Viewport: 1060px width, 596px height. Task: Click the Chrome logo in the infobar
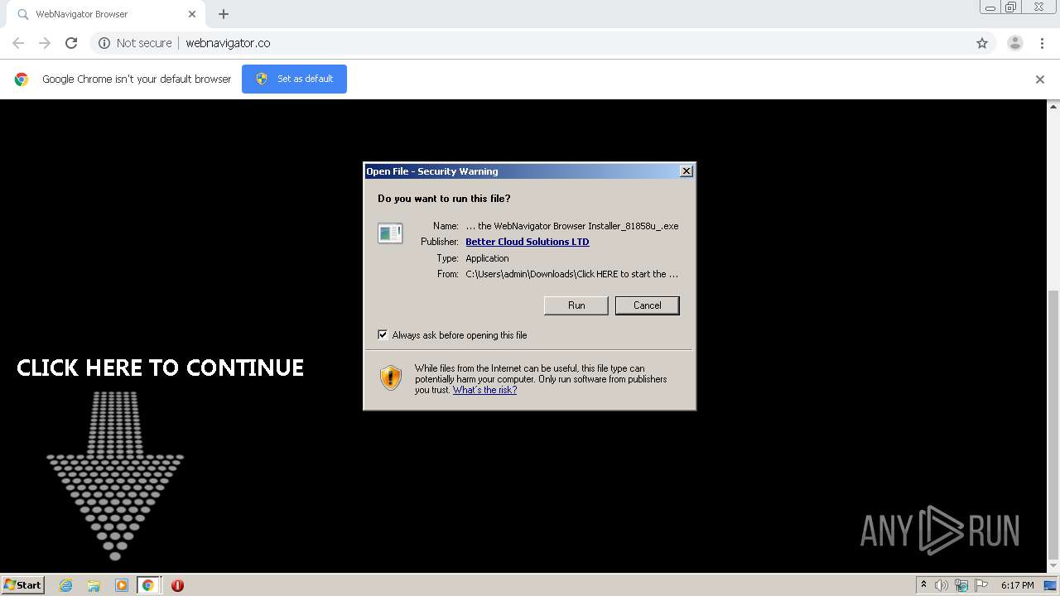pyautogui.click(x=22, y=79)
